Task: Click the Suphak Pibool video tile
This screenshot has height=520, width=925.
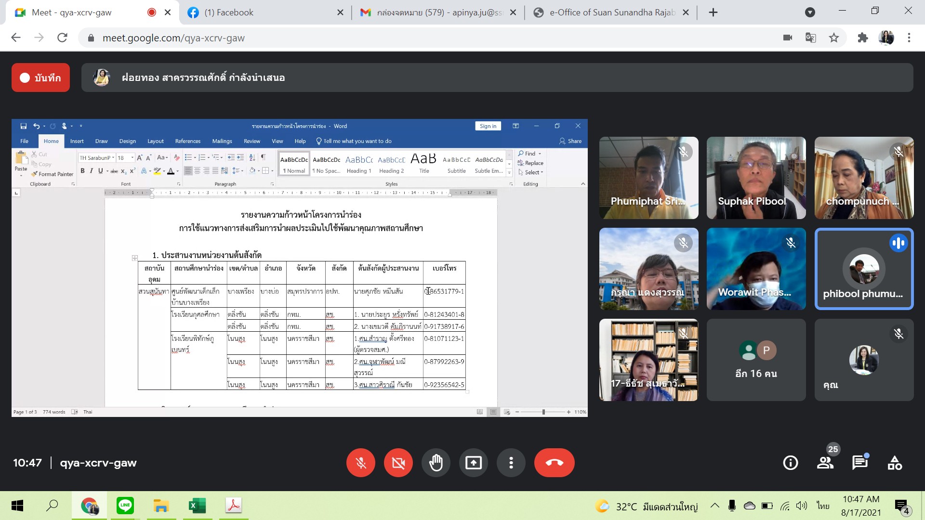Action: click(x=756, y=178)
